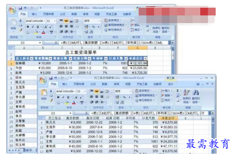Cut selection with scissors icon in front window
The image size is (233, 156).
coord(51,91)
